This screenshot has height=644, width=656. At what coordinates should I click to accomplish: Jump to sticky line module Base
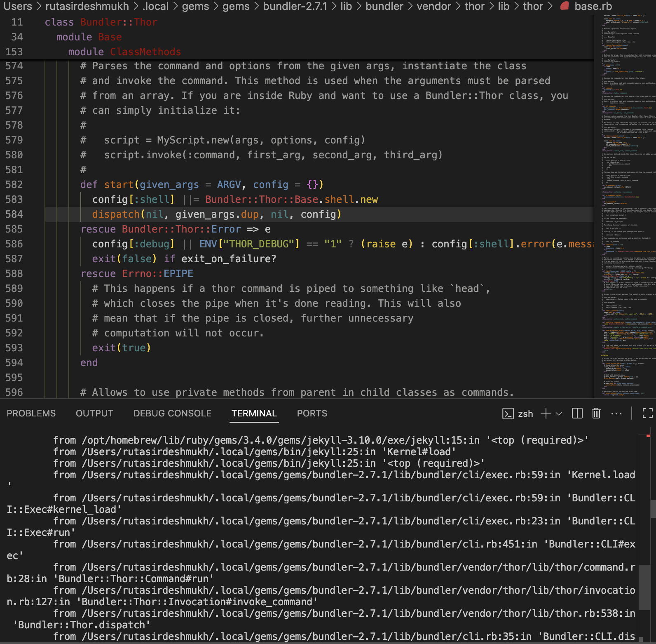[x=89, y=37]
